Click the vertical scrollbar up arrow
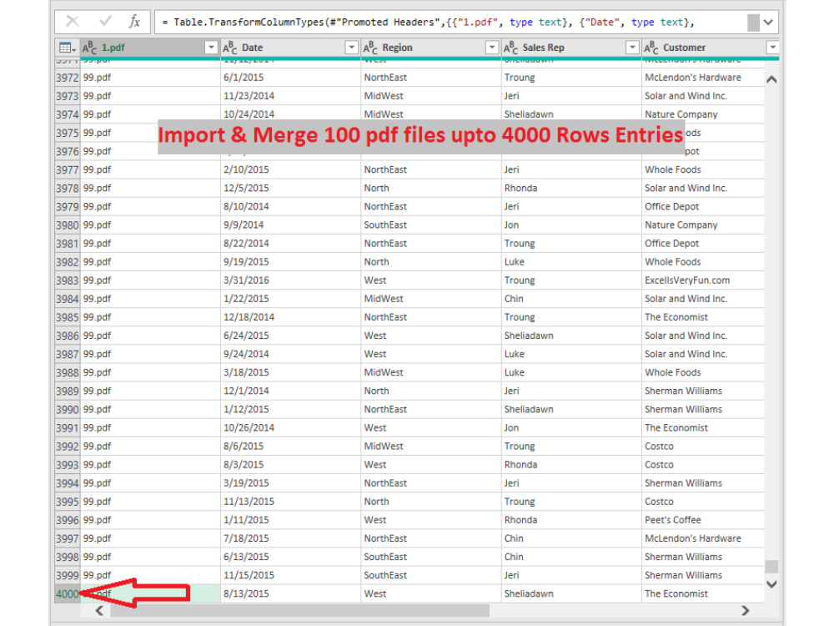The height and width of the screenshot is (626, 834). coord(771,80)
